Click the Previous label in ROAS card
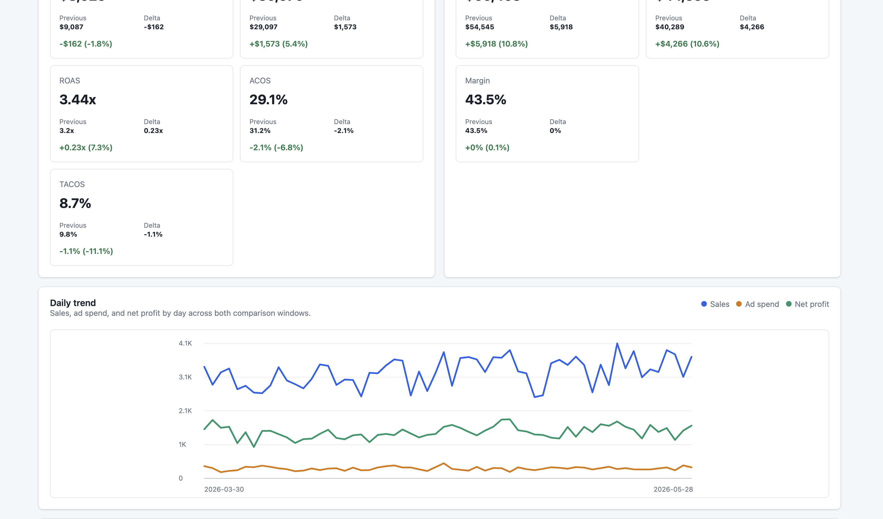 pos(73,122)
